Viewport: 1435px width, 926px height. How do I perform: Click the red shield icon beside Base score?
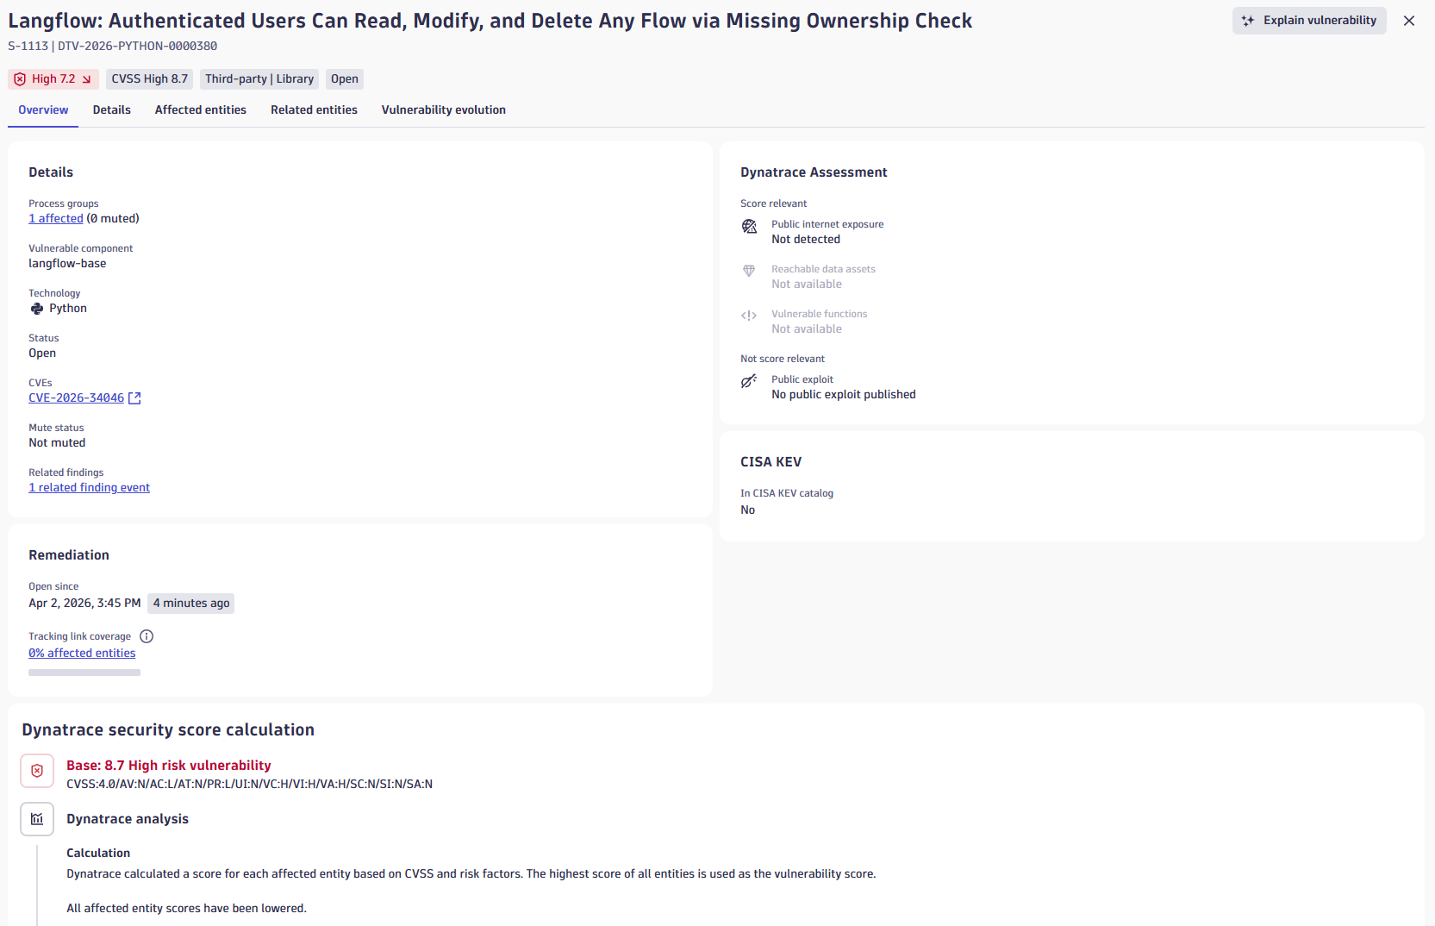pos(37,771)
